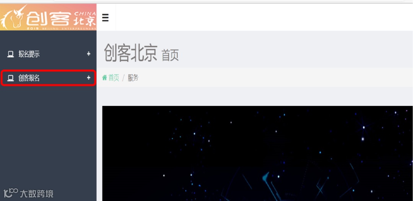Click the laptop icon beside 报名提示
This screenshot has width=413, height=201.
click(x=10, y=54)
